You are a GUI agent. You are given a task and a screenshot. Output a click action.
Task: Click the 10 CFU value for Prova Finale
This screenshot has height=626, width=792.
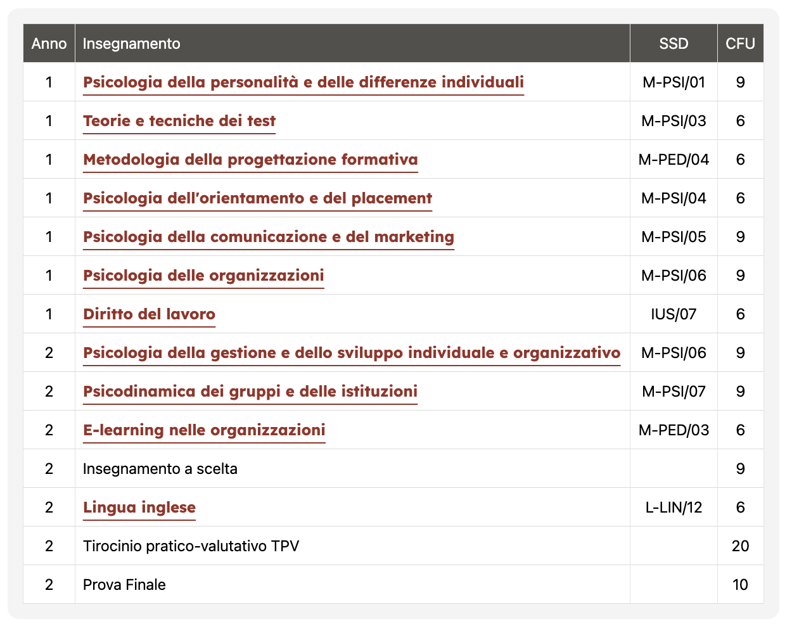point(740,585)
